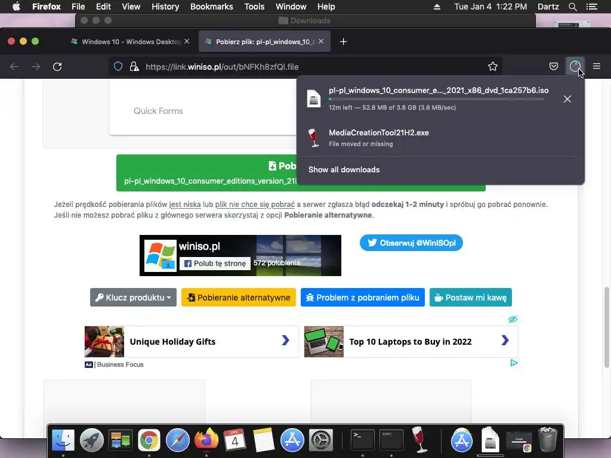Open a new tab with plus button
This screenshot has height=458, width=611.
pos(343,42)
